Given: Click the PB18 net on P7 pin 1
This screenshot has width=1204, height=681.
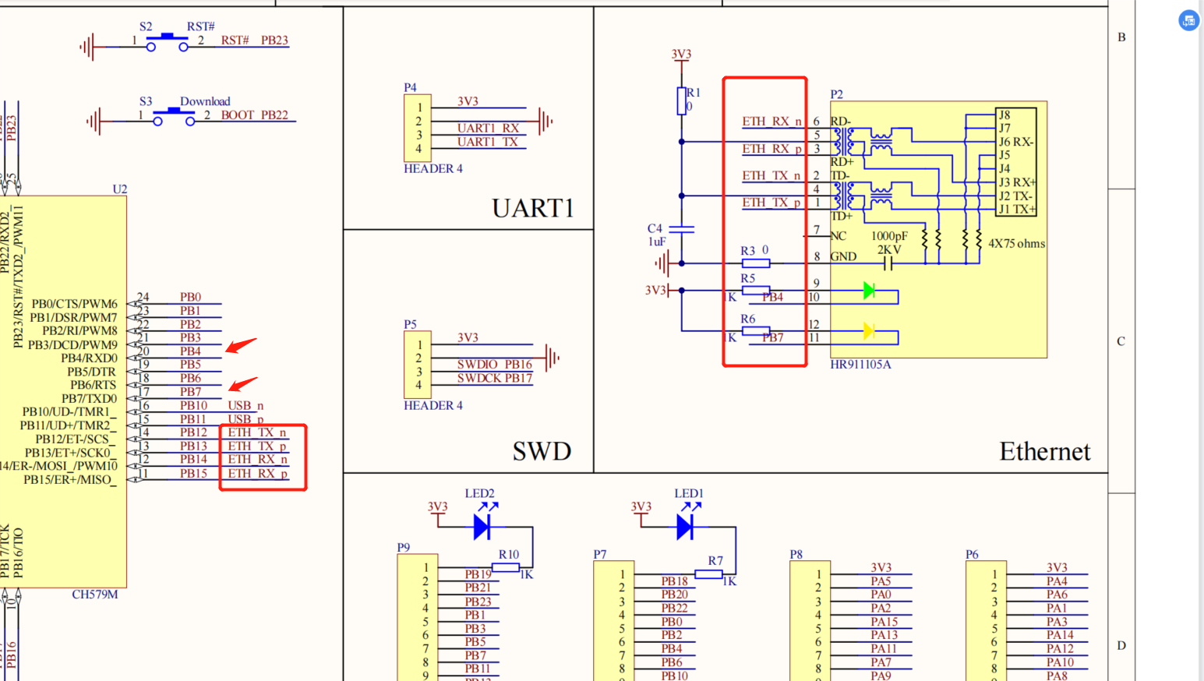Looking at the screenshot, I should tap(674, 581).
